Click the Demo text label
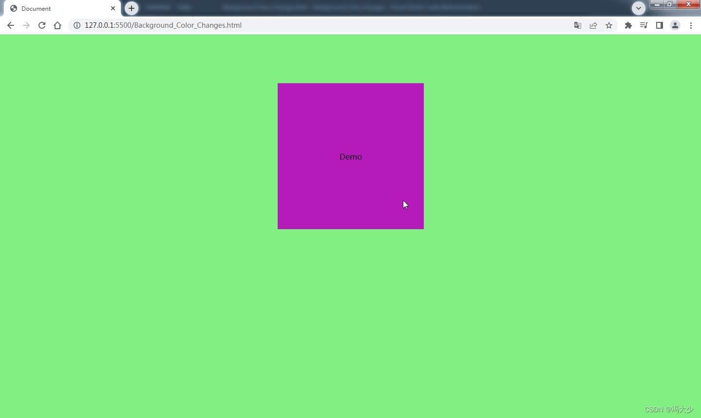 [351, 157]
